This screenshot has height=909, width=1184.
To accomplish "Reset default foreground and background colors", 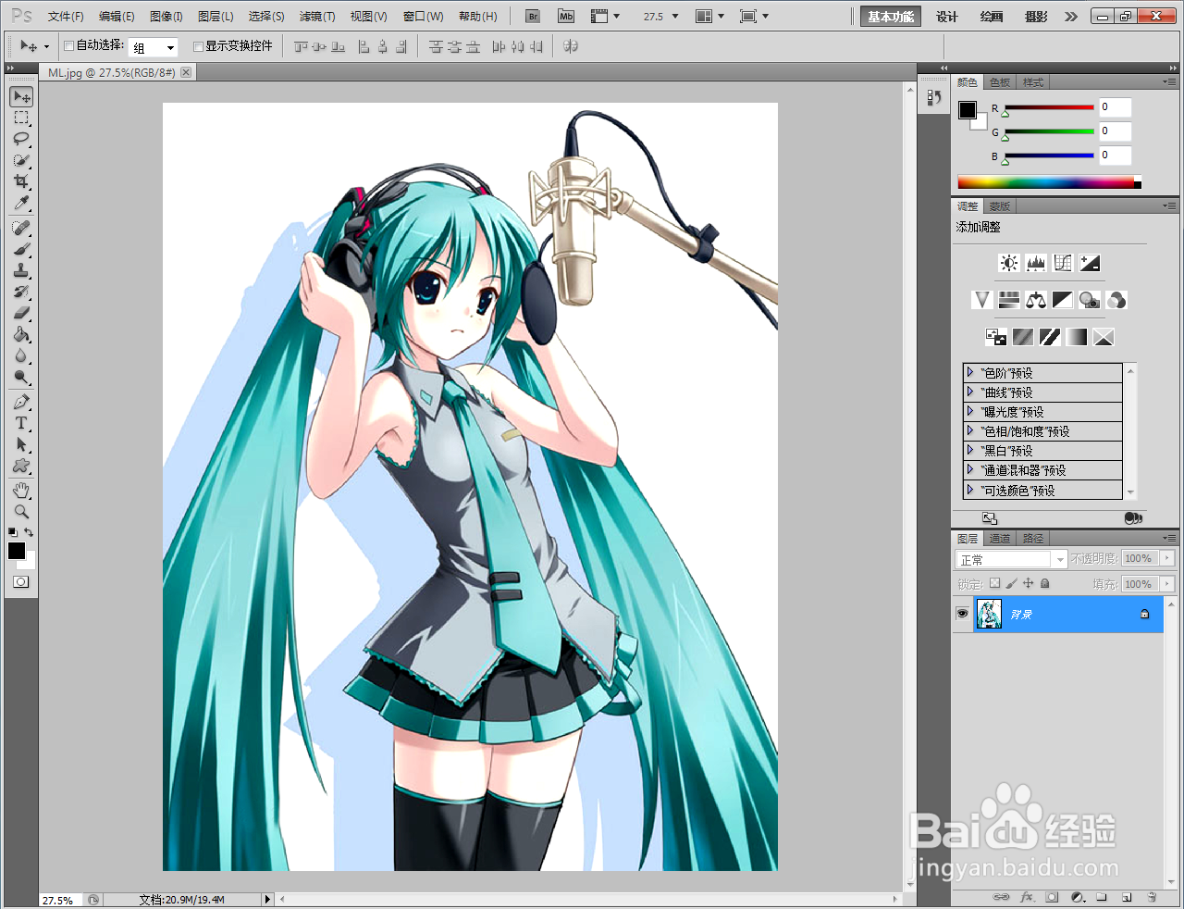I will coord(12,532).
